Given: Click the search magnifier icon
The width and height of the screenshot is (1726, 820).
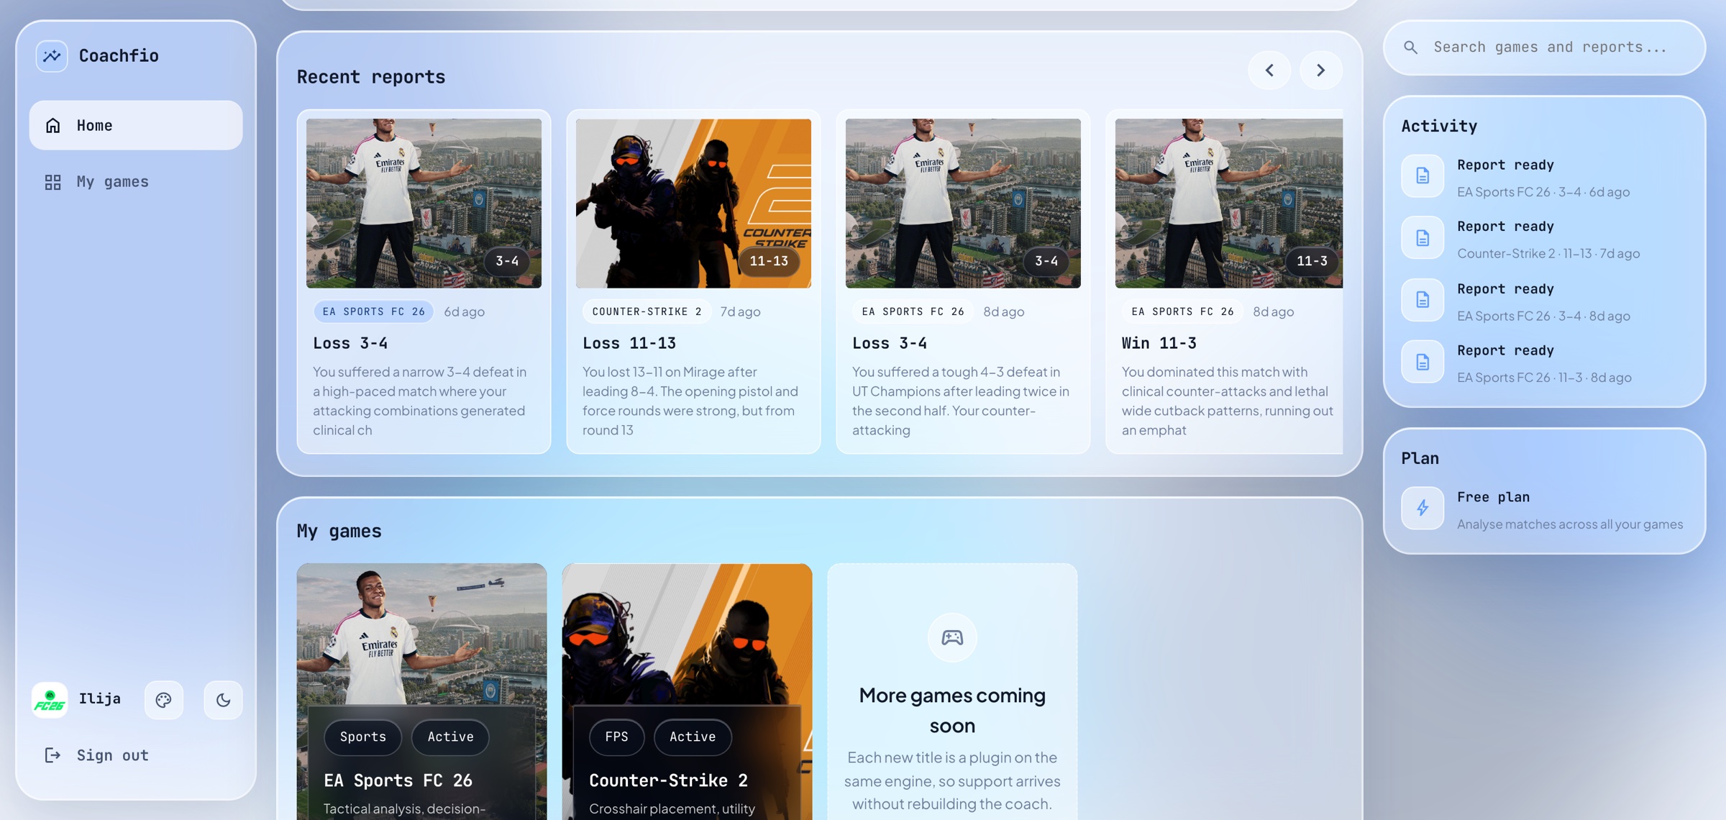Looking at the screenshot, I should pos(1411,47).
